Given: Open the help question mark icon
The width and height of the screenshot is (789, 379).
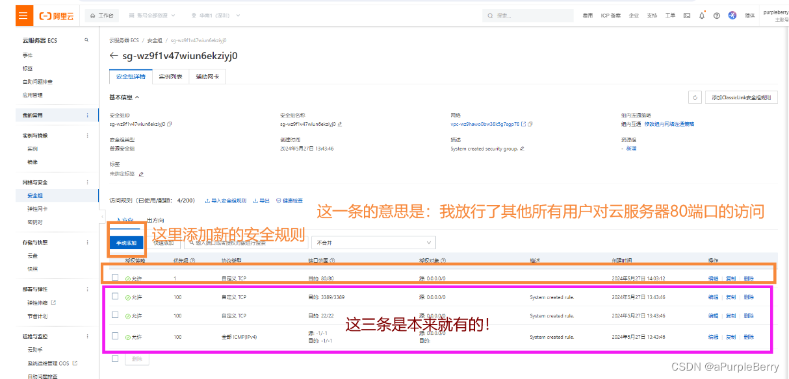Looking at the screenshot, I should [x=717, y=16].
